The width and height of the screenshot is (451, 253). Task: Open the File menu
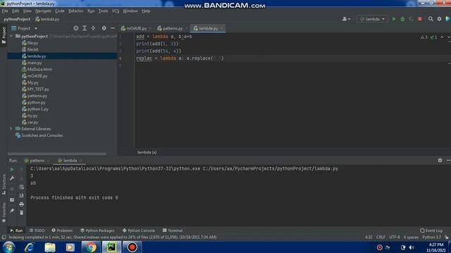click(x=5, y=11)
